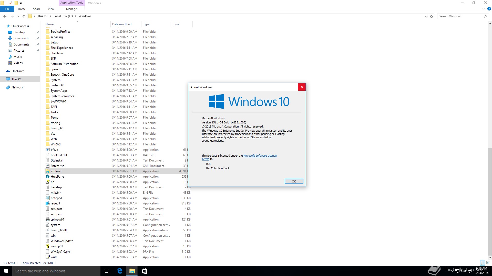Open the Edge browser from taskbar
Screen dimensions: 492x276
pyautogui.click(x=120, y=271)
